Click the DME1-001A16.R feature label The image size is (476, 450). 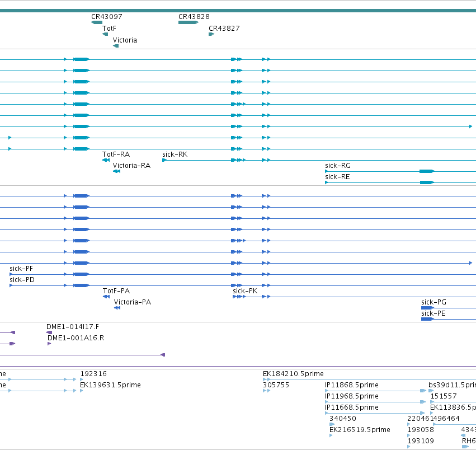(x=76, y=338)
